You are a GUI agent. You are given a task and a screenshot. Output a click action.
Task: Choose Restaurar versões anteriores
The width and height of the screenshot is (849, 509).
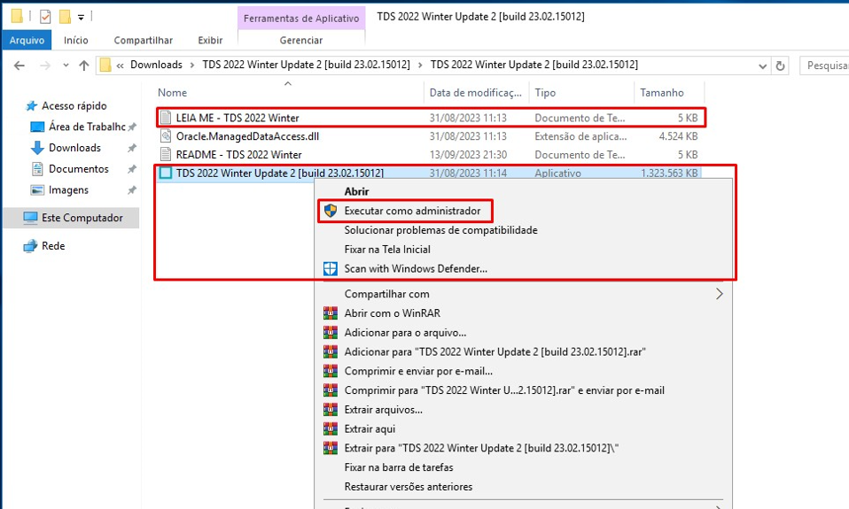coord(409,486)
